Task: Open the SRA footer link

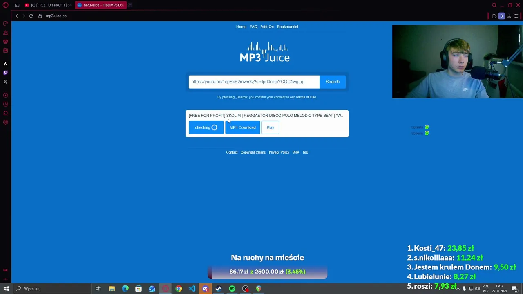Action: (296, 152)
